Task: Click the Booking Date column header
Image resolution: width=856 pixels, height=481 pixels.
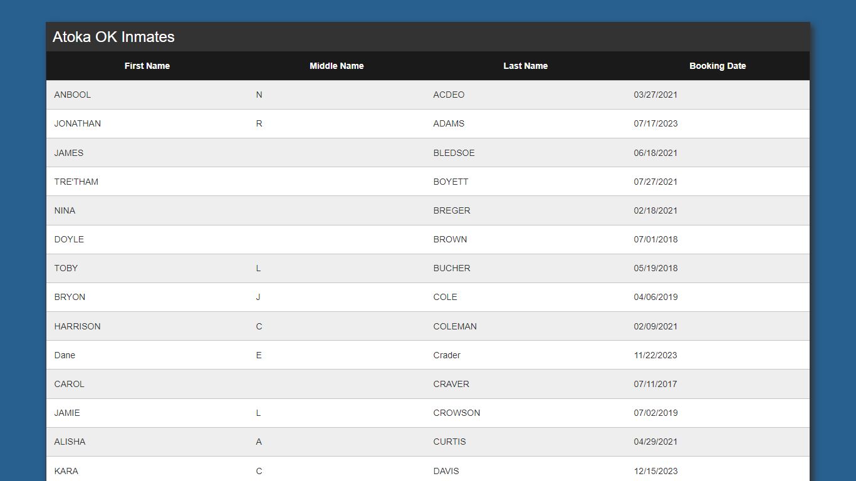Action: pyautogui.click(x=718, y=66)
